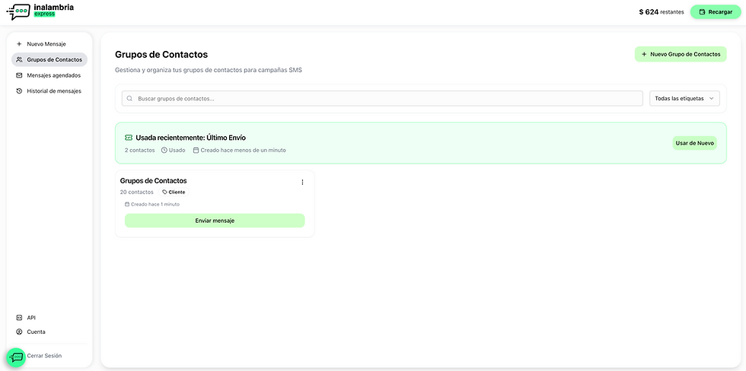The width and height of the screenshot is (746, 371).
Task: Click the history icon of Historial de mensajes
Action: (x=19, y=90)
